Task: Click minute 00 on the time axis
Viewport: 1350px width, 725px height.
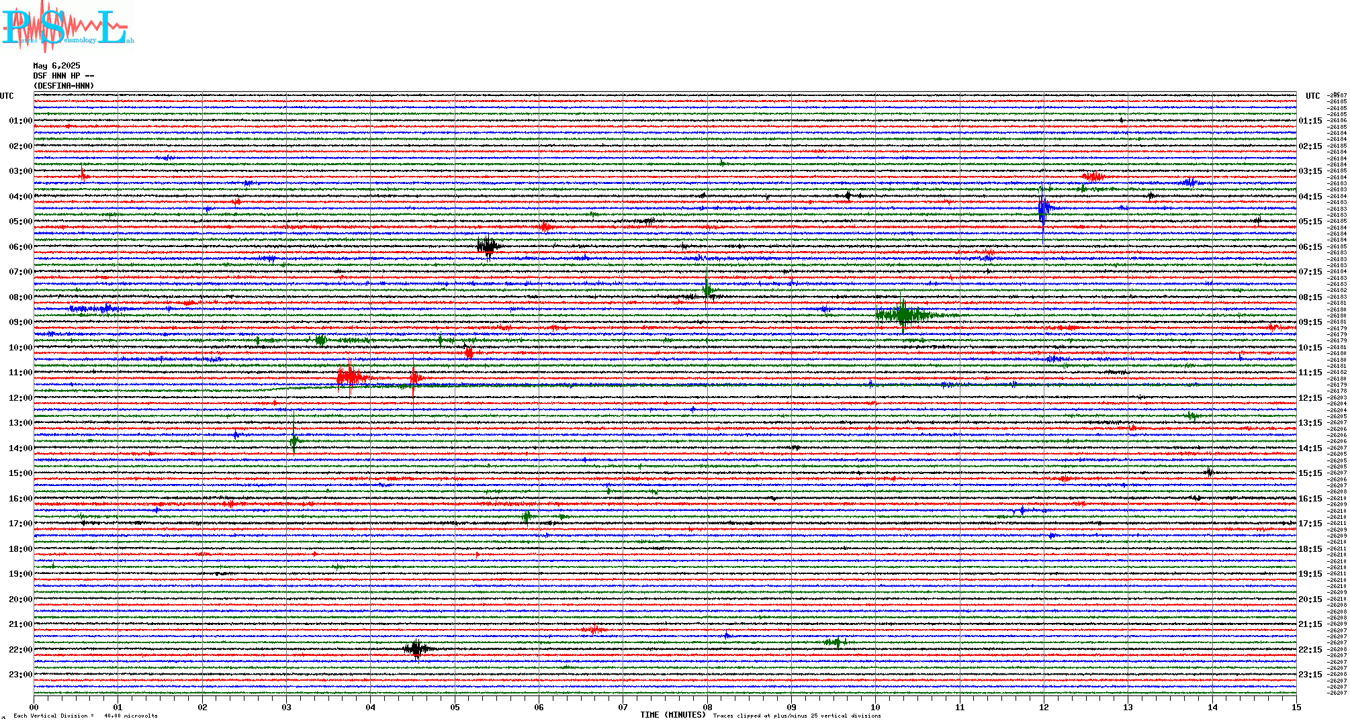Action: pos(34,708)
